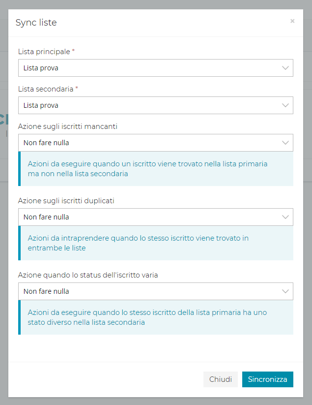This screenshot has height=405, width=312.
Task: Click the chevron arrow in Lista principale field
Action: (x=285, y=68)
